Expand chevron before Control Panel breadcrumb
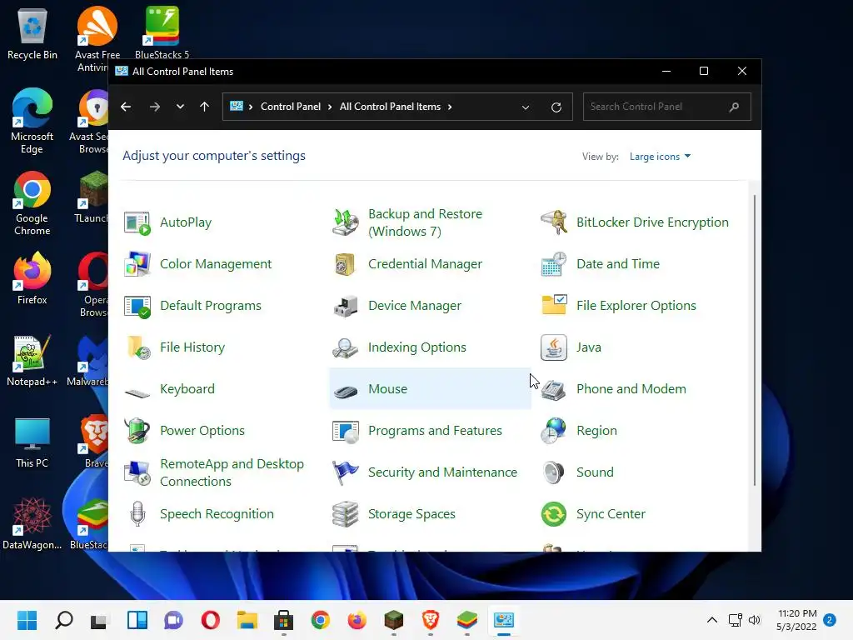This screenshot has width=853, height=640. [x=250, y=107]
